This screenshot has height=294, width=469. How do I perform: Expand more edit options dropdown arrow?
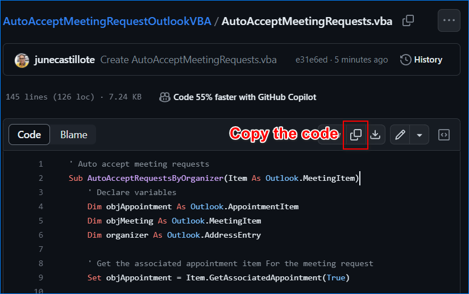coord(420,135)
